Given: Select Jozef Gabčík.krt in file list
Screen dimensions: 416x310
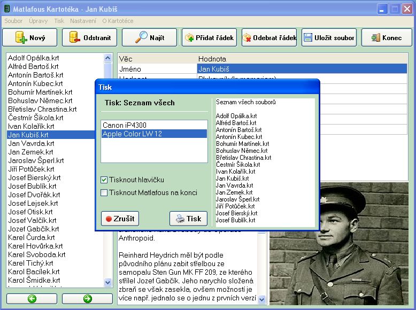Looking at the screenshot, I should (x=34, y=229).
